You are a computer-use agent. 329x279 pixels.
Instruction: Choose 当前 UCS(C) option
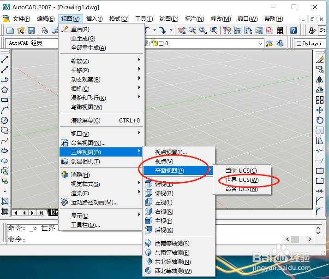(242, 171)
